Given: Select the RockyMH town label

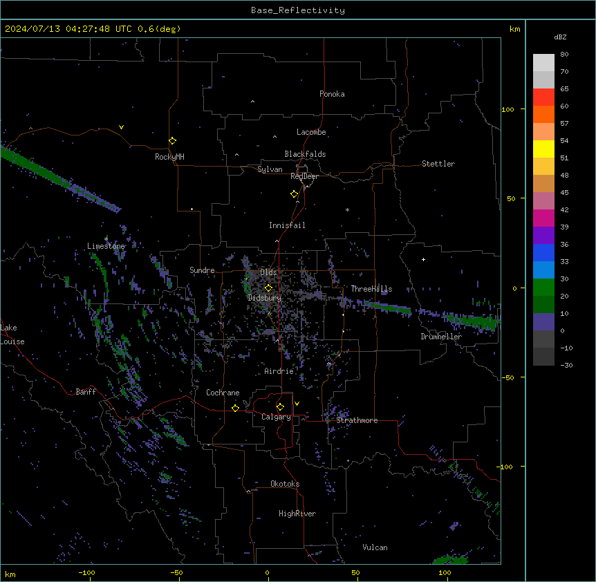Looking at the screenshot, I should 169,157.
